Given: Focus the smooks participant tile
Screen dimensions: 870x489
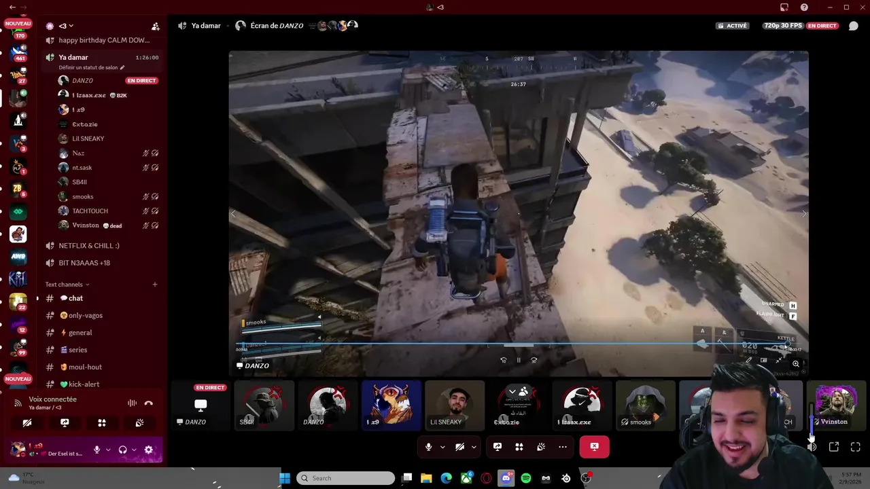Looking at the screenshot, I should click(x=646, y=405).
